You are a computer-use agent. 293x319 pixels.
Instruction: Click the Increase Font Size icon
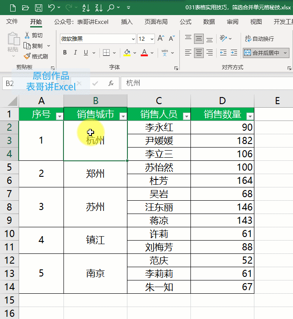pyautogui.click(x=161, y=38)
